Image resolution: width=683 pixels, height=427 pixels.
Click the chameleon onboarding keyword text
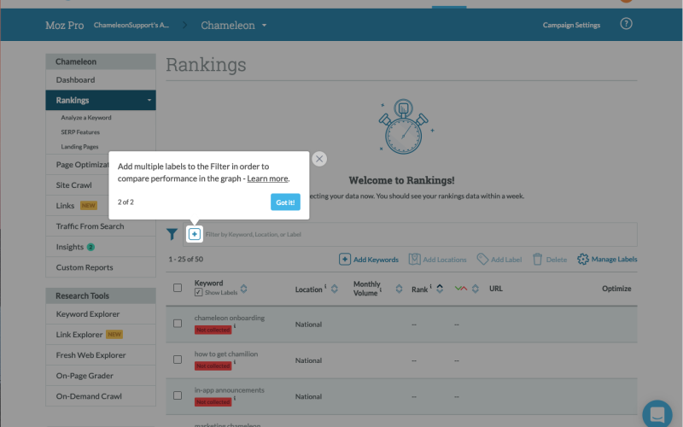[230, 318]
